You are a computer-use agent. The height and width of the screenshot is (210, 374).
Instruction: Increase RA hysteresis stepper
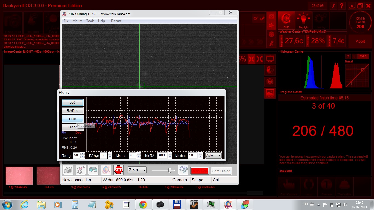[x=110, y=154]
